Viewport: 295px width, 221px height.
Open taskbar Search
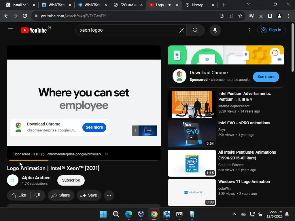116,214
